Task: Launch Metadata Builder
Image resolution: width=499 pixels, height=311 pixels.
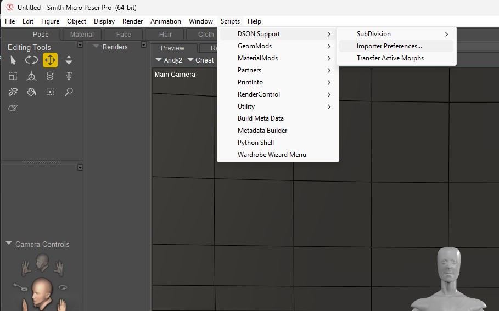Action: 278,131
